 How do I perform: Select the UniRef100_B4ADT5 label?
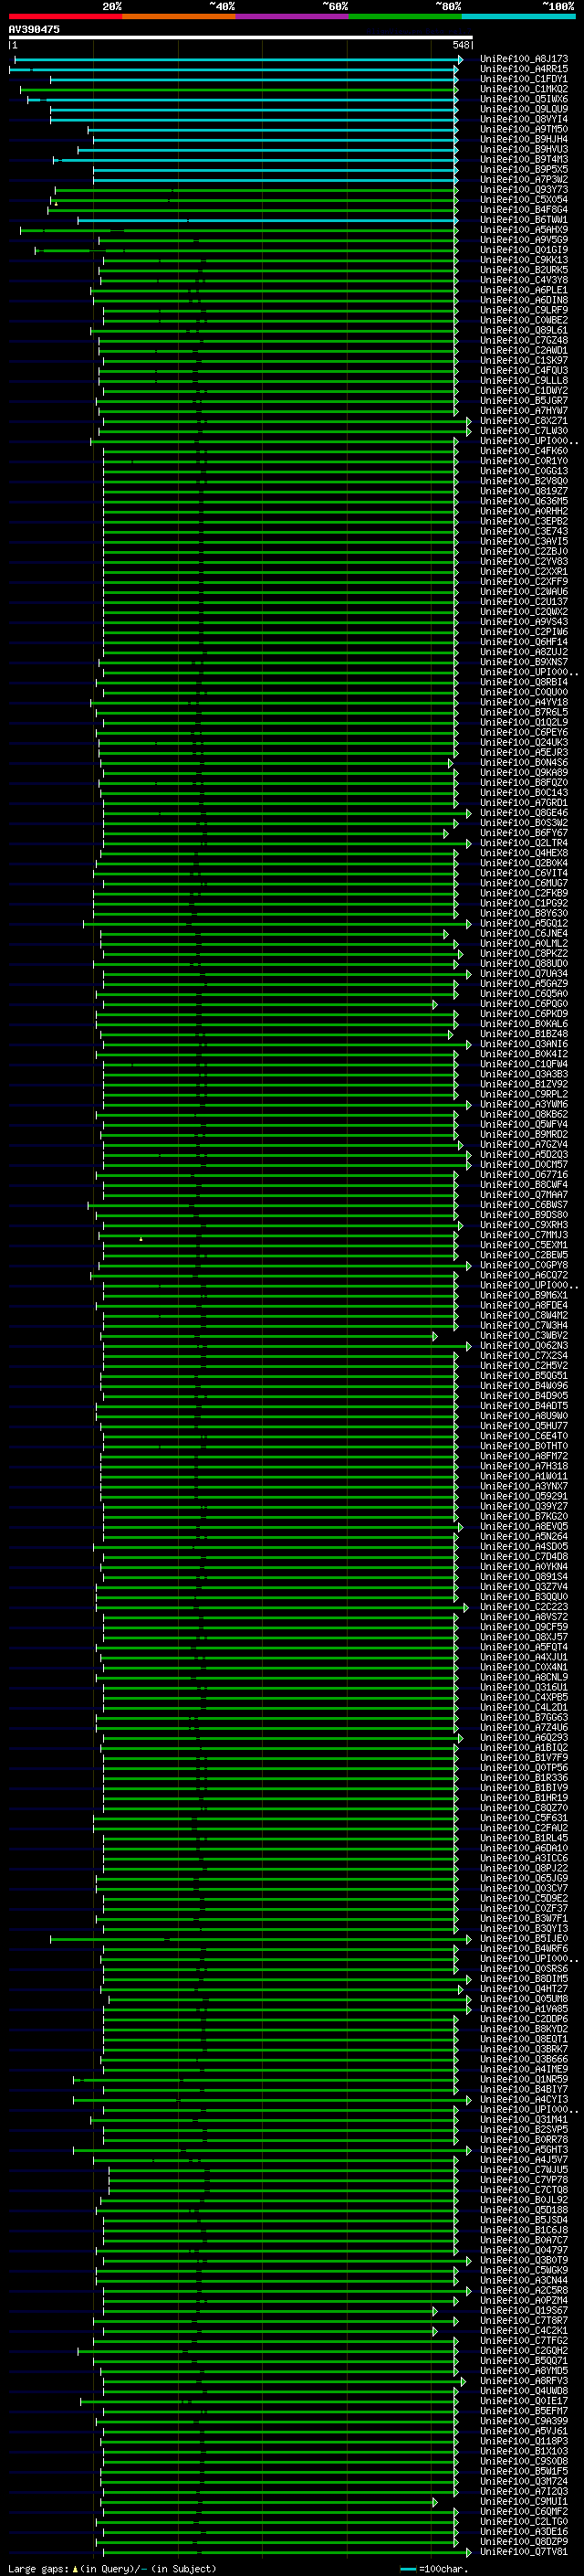(x=524, y=1406)
